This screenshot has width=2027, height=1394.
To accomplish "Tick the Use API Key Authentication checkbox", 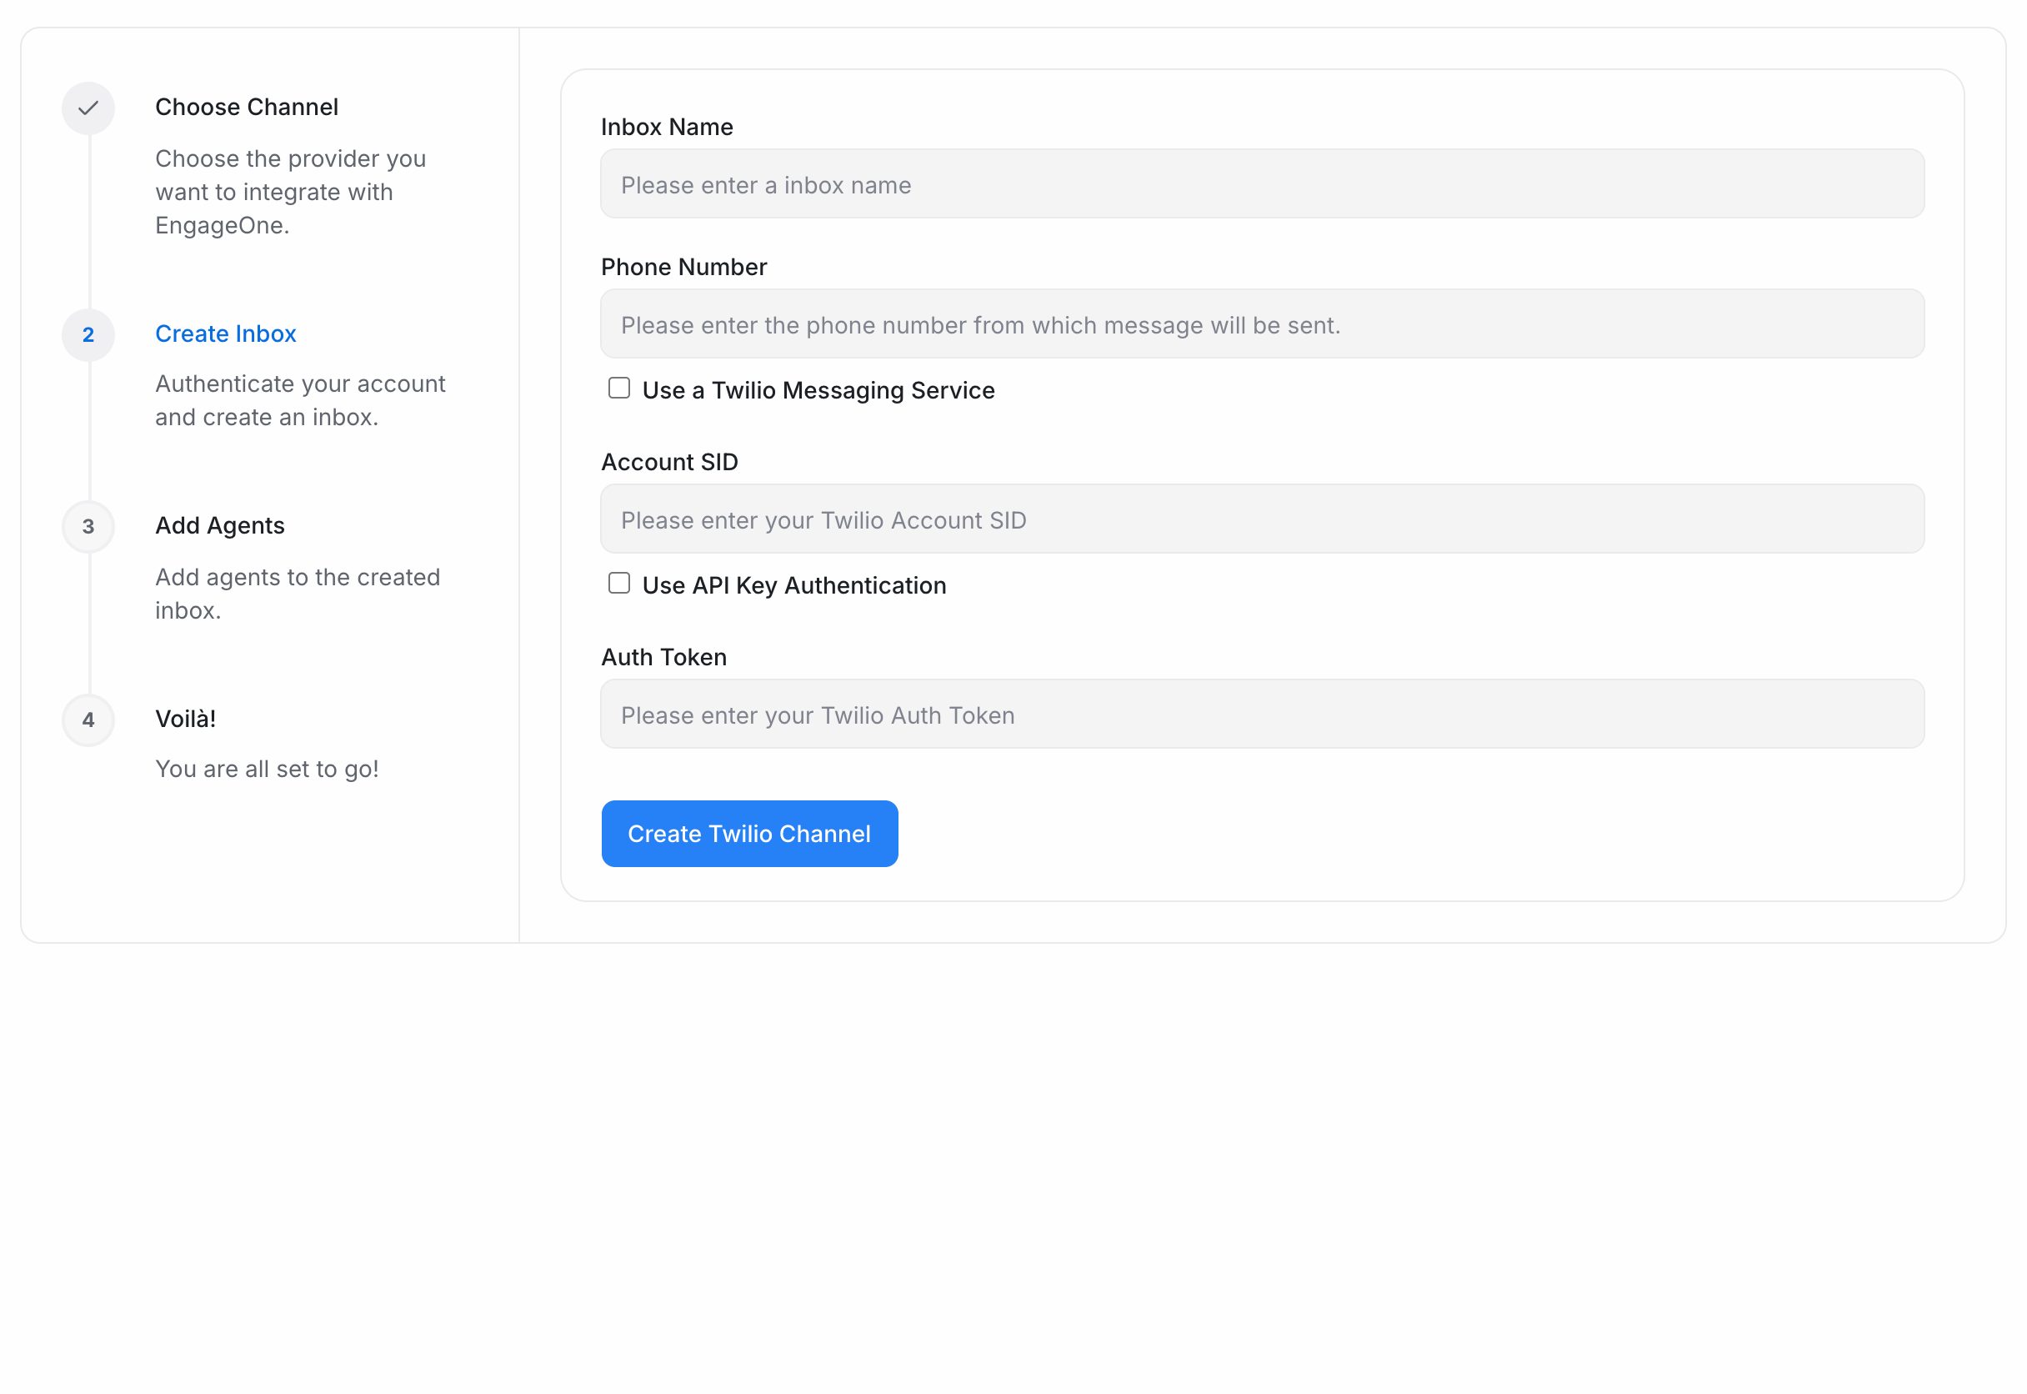I will [619, 583].
